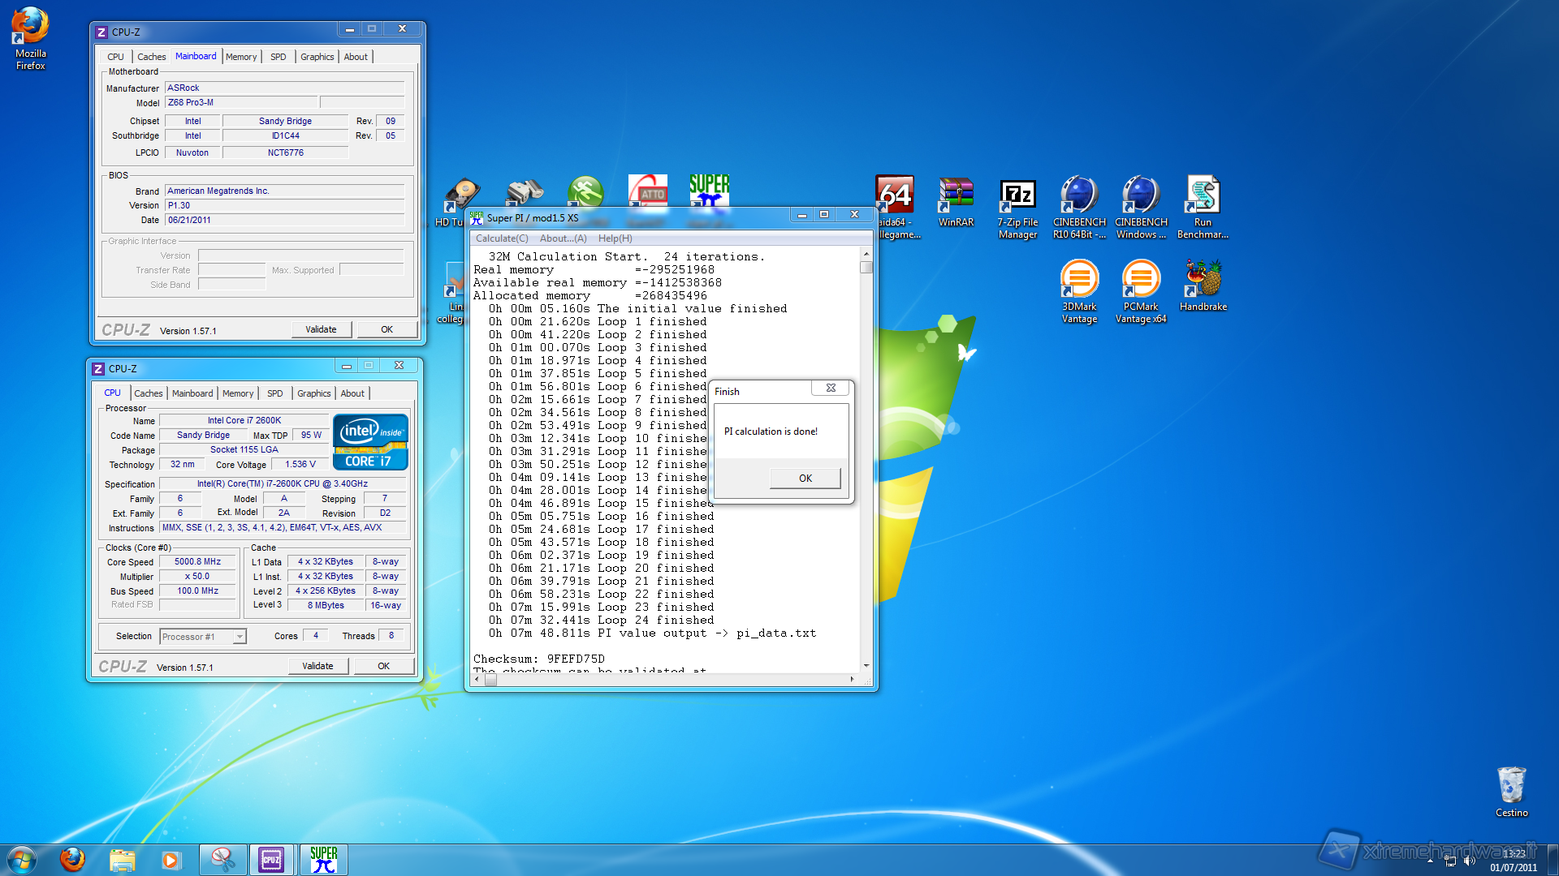The width and height of the screenshot is (1559, 876).
Task: Switch to Memory tab in lower CPU-Z
Action: click(x=238, y=393)
